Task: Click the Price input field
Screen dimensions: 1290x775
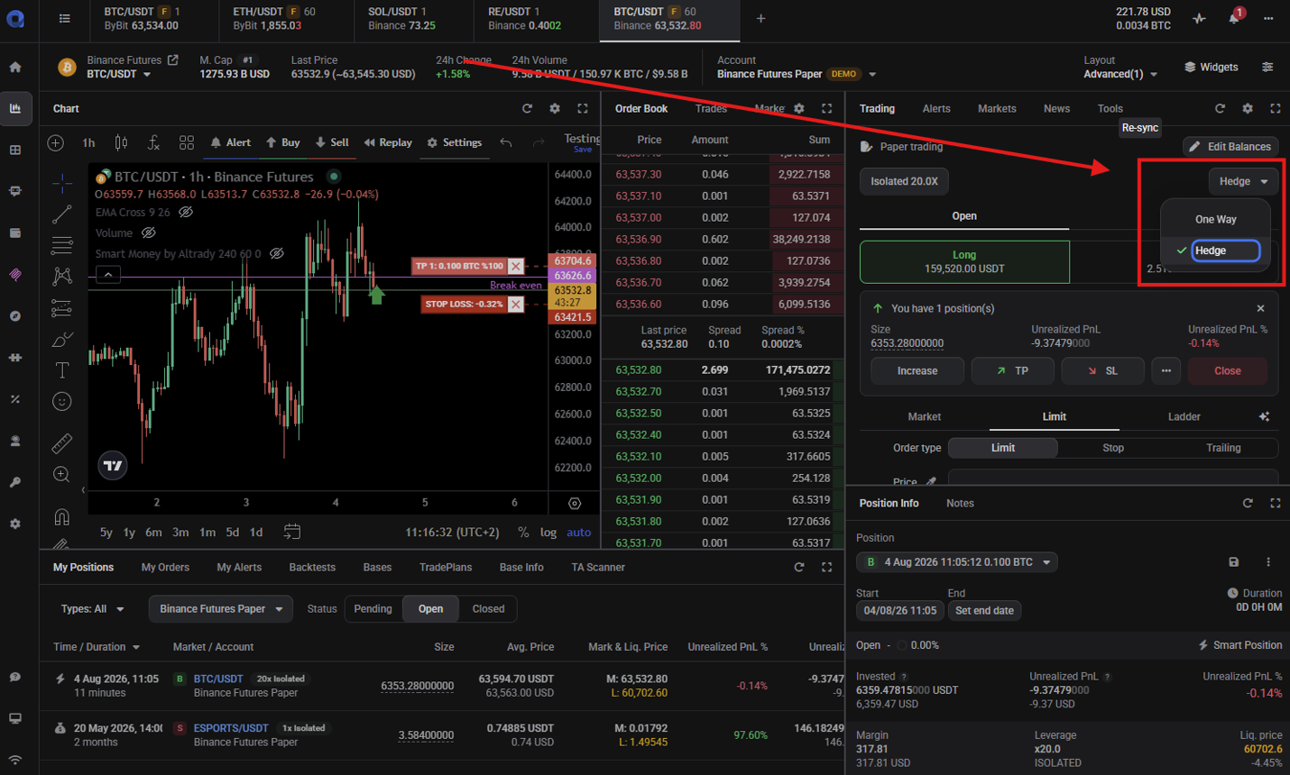Action: point(1112,478)
